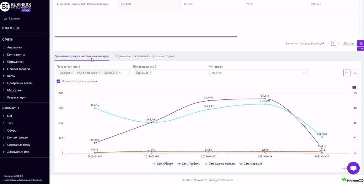Click the horizontal table scrollbar
The height and width of the screenshot is (184, 364).
pos(146,36)
